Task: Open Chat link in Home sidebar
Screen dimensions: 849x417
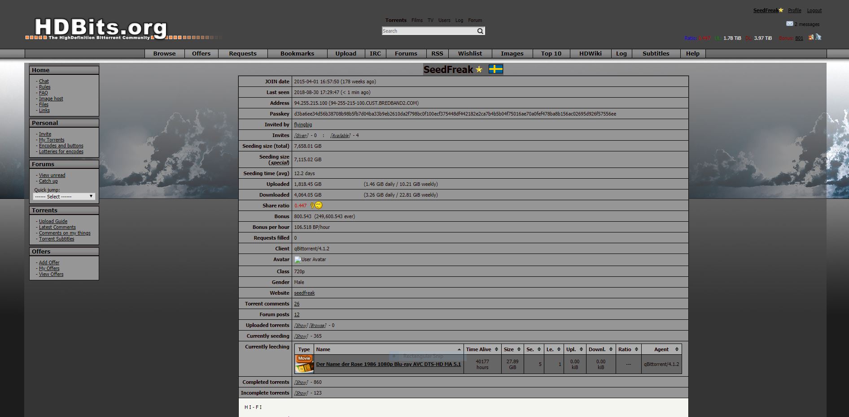Action: coord(44,81)
